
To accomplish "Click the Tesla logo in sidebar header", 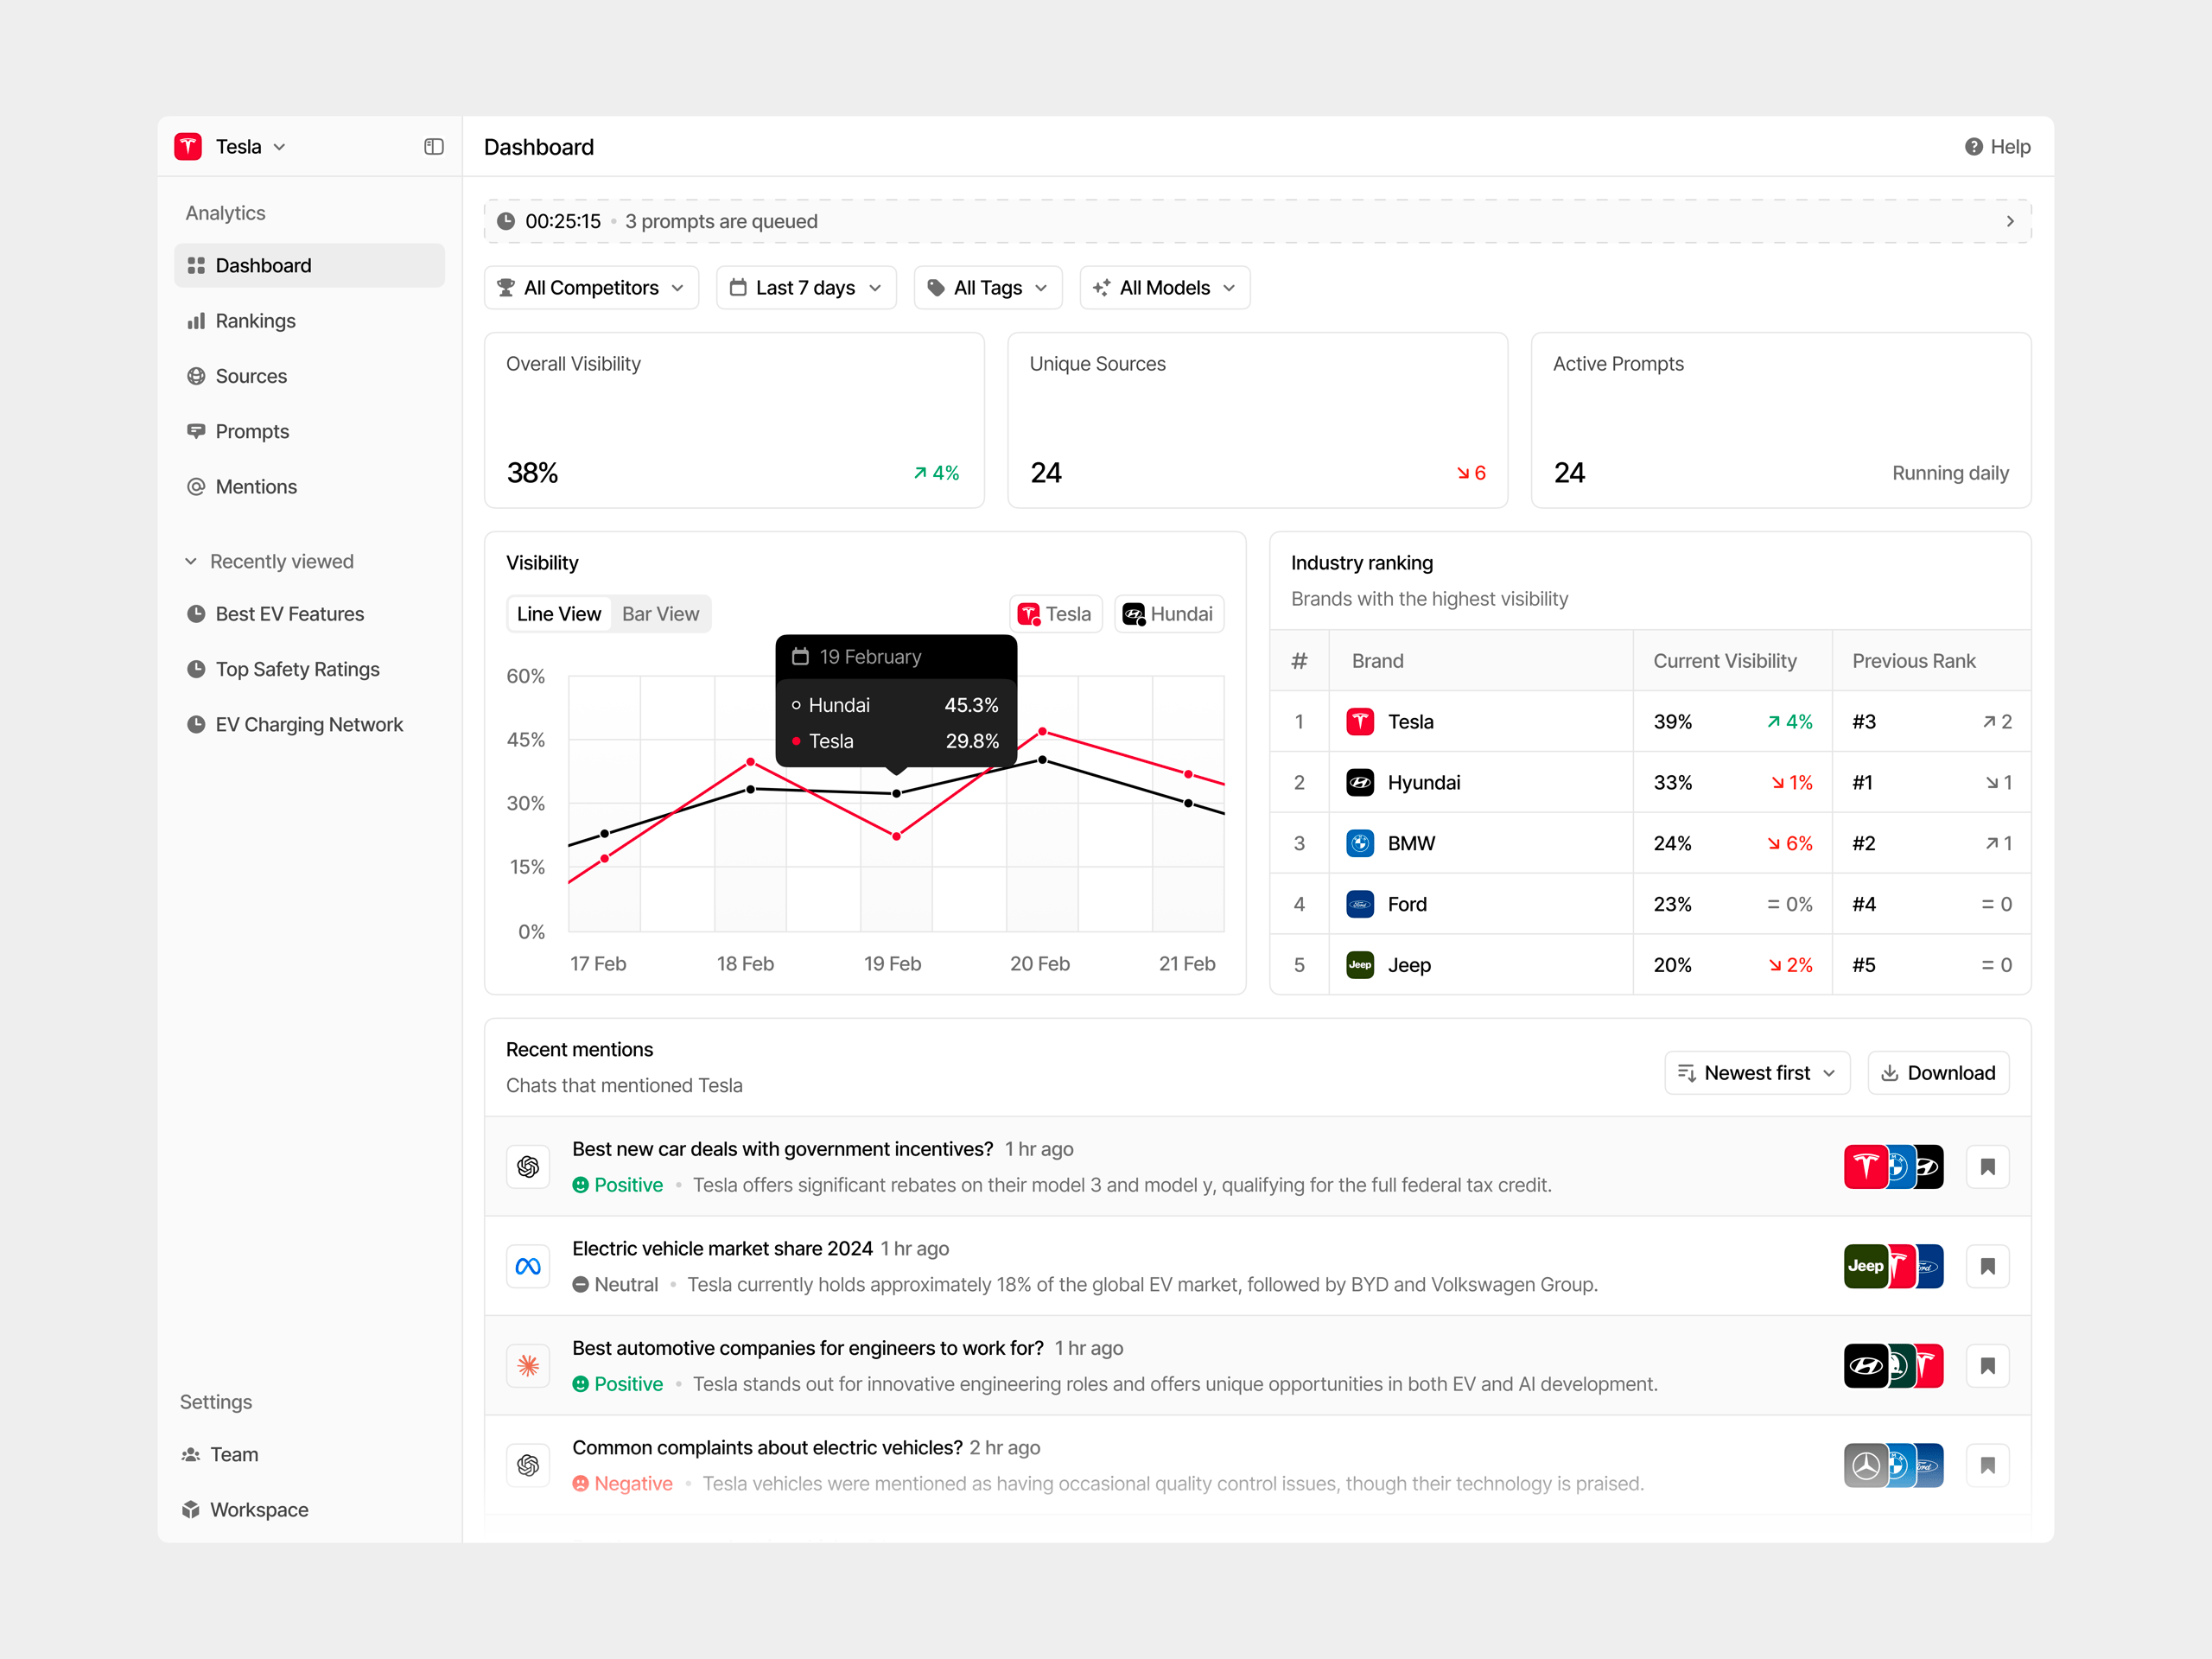I will (188, 147).
